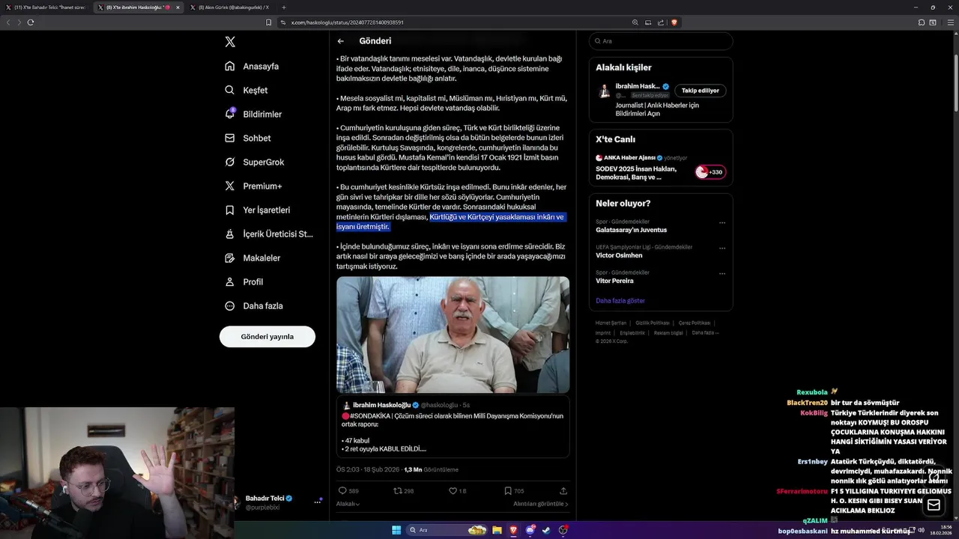This screenshot has width=959, height=539.
Task: Click the zoom magnifier icon in address bar
Action: [x=635, y=22]
